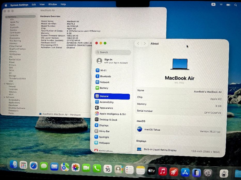Select General in System Settings sidebar
The width and height of the screenshot is (241, 180).
point(112,96)
